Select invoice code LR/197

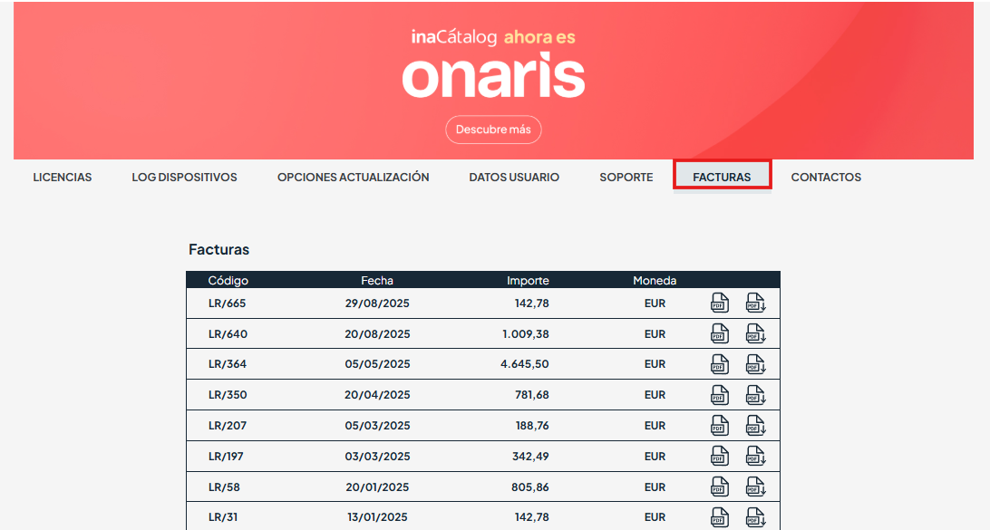click(226, 457)
